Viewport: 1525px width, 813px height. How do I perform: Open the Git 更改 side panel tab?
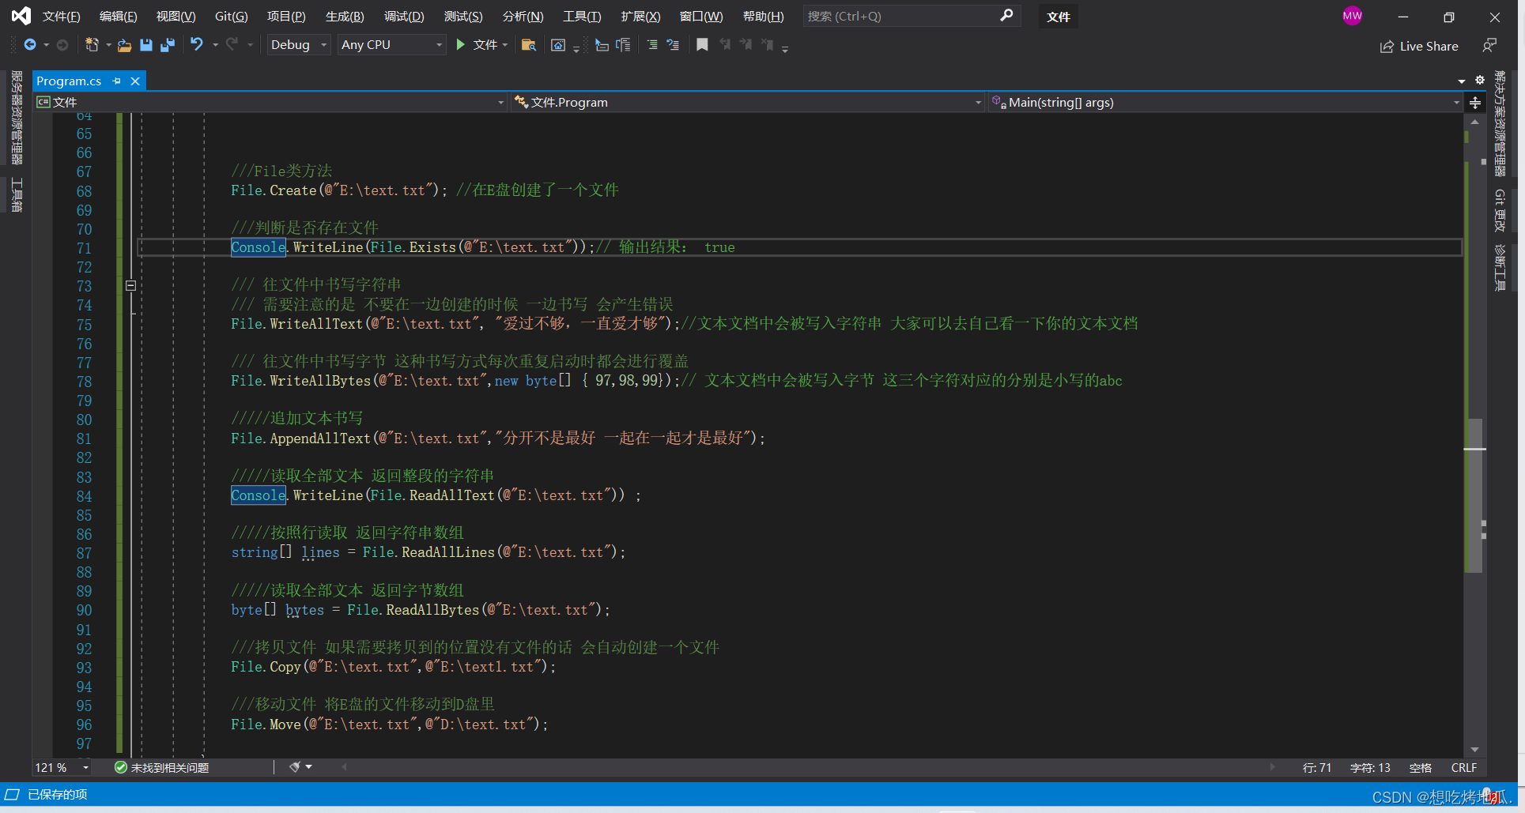pyautogui.click(x=1499, y=210)
